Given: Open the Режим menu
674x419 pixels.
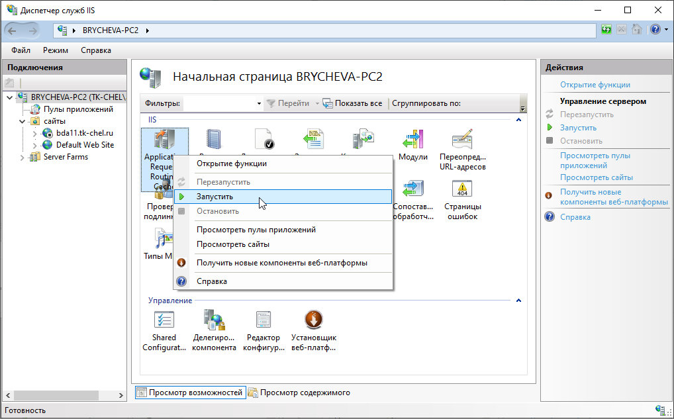Looking at the screenshot, I should 56,50.
